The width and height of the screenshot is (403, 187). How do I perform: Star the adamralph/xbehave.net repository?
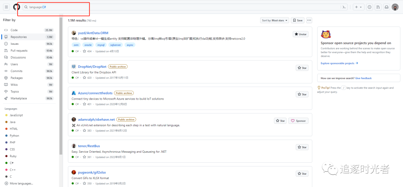pos(280,121)
